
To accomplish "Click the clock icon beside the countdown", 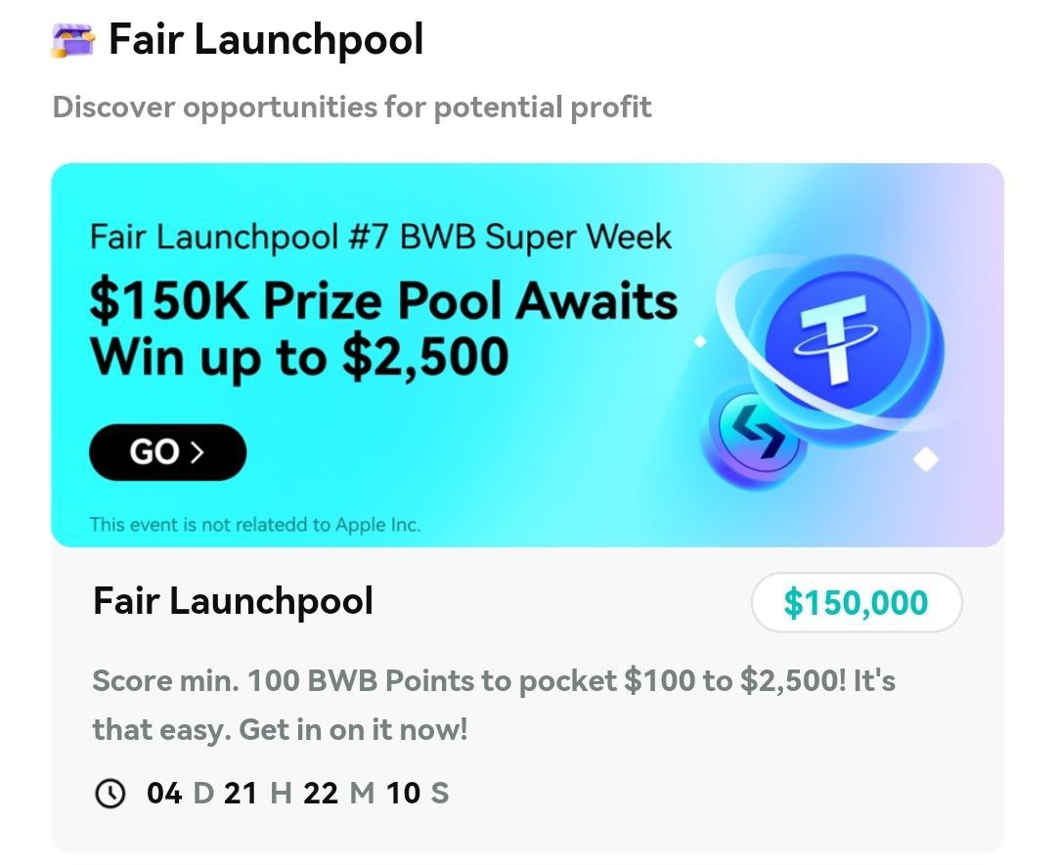I will pos(110,794).
